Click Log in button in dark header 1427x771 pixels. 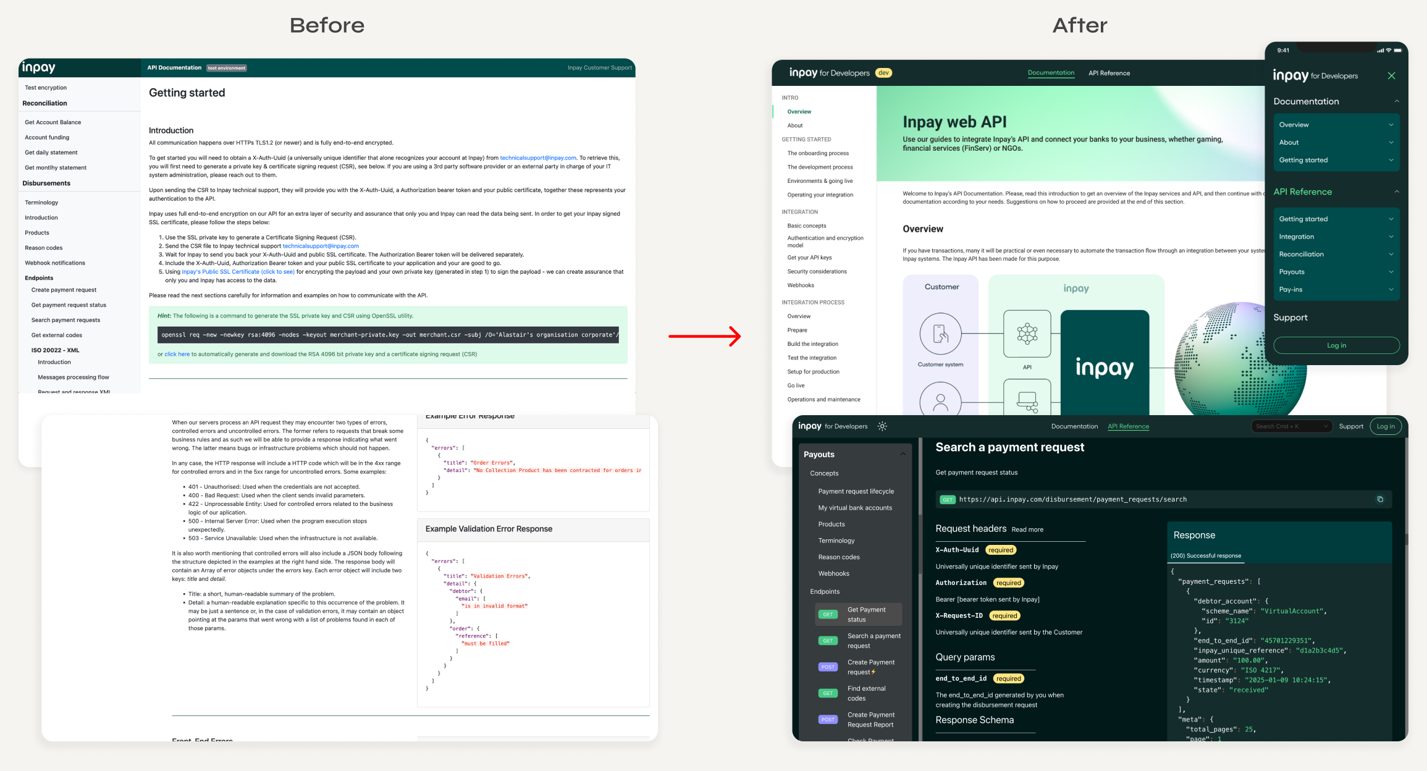[x=1386, y=426]
